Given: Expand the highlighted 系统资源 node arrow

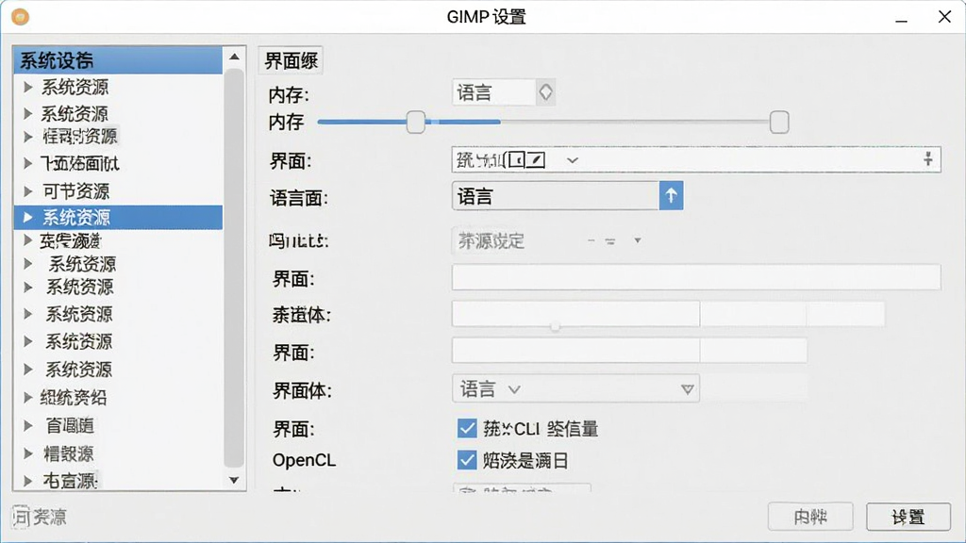Looking at the screenshot, I should (x=27, y=218).
